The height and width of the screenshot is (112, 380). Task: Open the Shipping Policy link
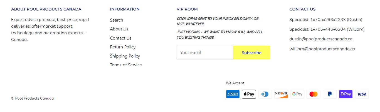(125, 56)
